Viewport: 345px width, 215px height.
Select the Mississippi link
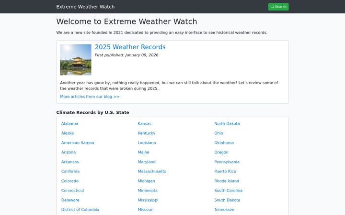148,200
